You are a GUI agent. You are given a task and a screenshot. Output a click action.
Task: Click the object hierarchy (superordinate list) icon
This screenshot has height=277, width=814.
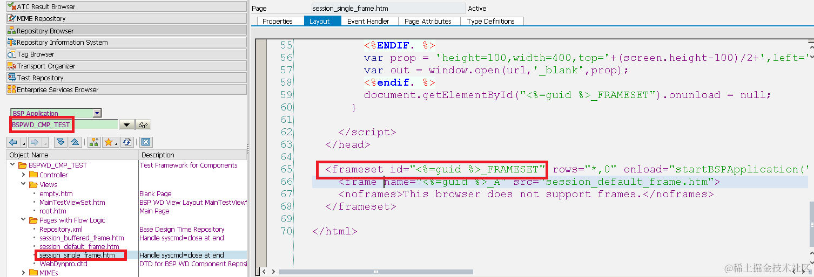point(94,142)
